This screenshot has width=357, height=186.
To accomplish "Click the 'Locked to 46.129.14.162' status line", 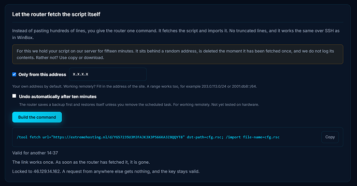I will 106,172.
